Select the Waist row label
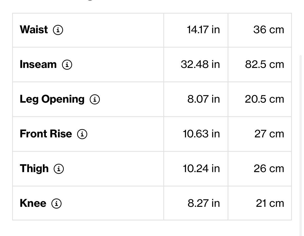This screenshot has width=304, height=236. pyautogui.click(x=34, y=30)
